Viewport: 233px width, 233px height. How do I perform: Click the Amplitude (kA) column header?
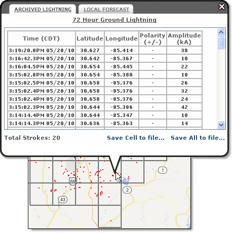184,38
